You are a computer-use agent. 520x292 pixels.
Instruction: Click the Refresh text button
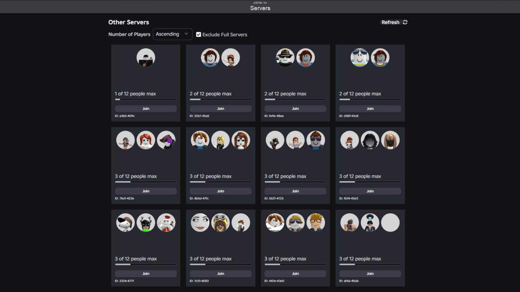coord(390,22)
